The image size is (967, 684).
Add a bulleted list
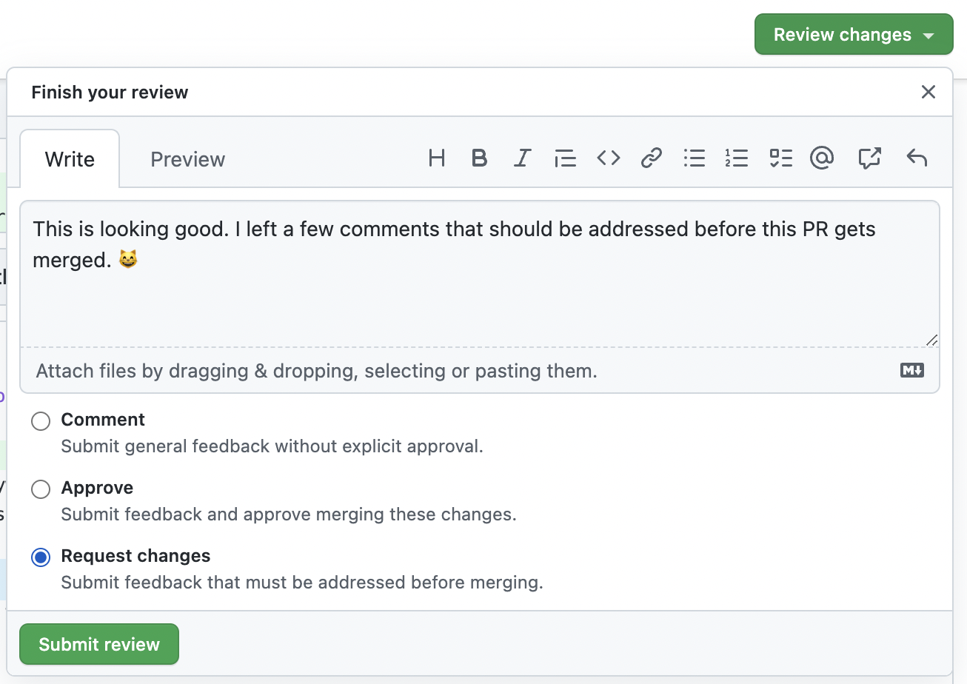[x=694, y=158]
